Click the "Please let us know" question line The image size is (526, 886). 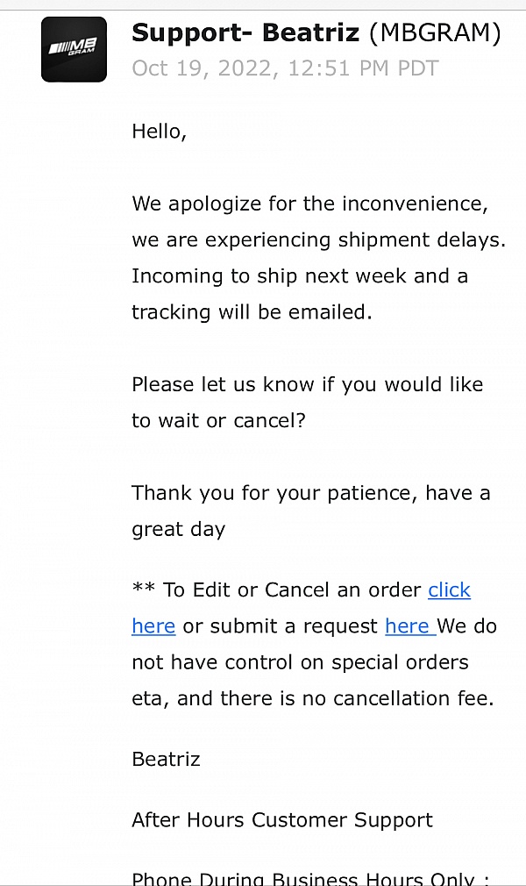307,384
